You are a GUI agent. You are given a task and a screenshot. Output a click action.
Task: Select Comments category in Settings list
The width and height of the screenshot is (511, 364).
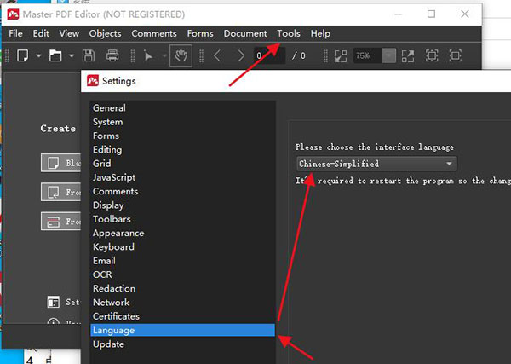click(183, 192)
